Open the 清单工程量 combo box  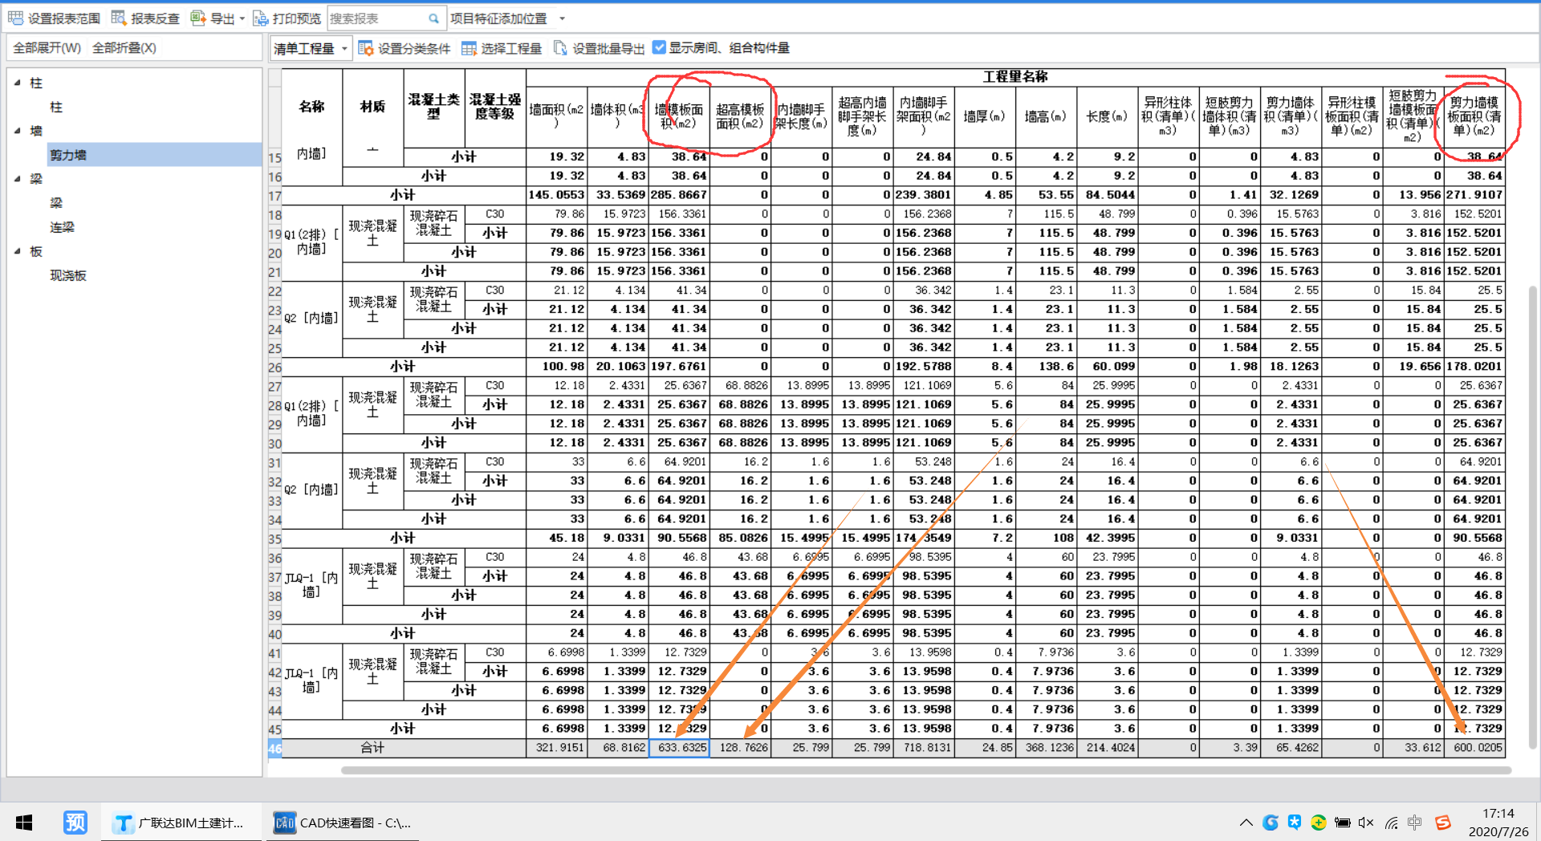pos(311,48)
